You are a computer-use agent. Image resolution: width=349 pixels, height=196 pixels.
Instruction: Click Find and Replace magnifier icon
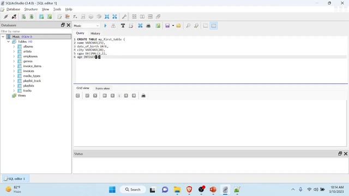coord(196,26)
